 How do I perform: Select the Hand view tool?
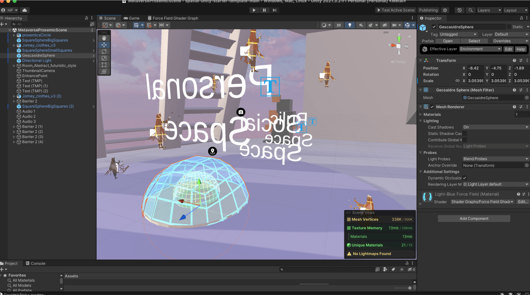click(104, 38)
